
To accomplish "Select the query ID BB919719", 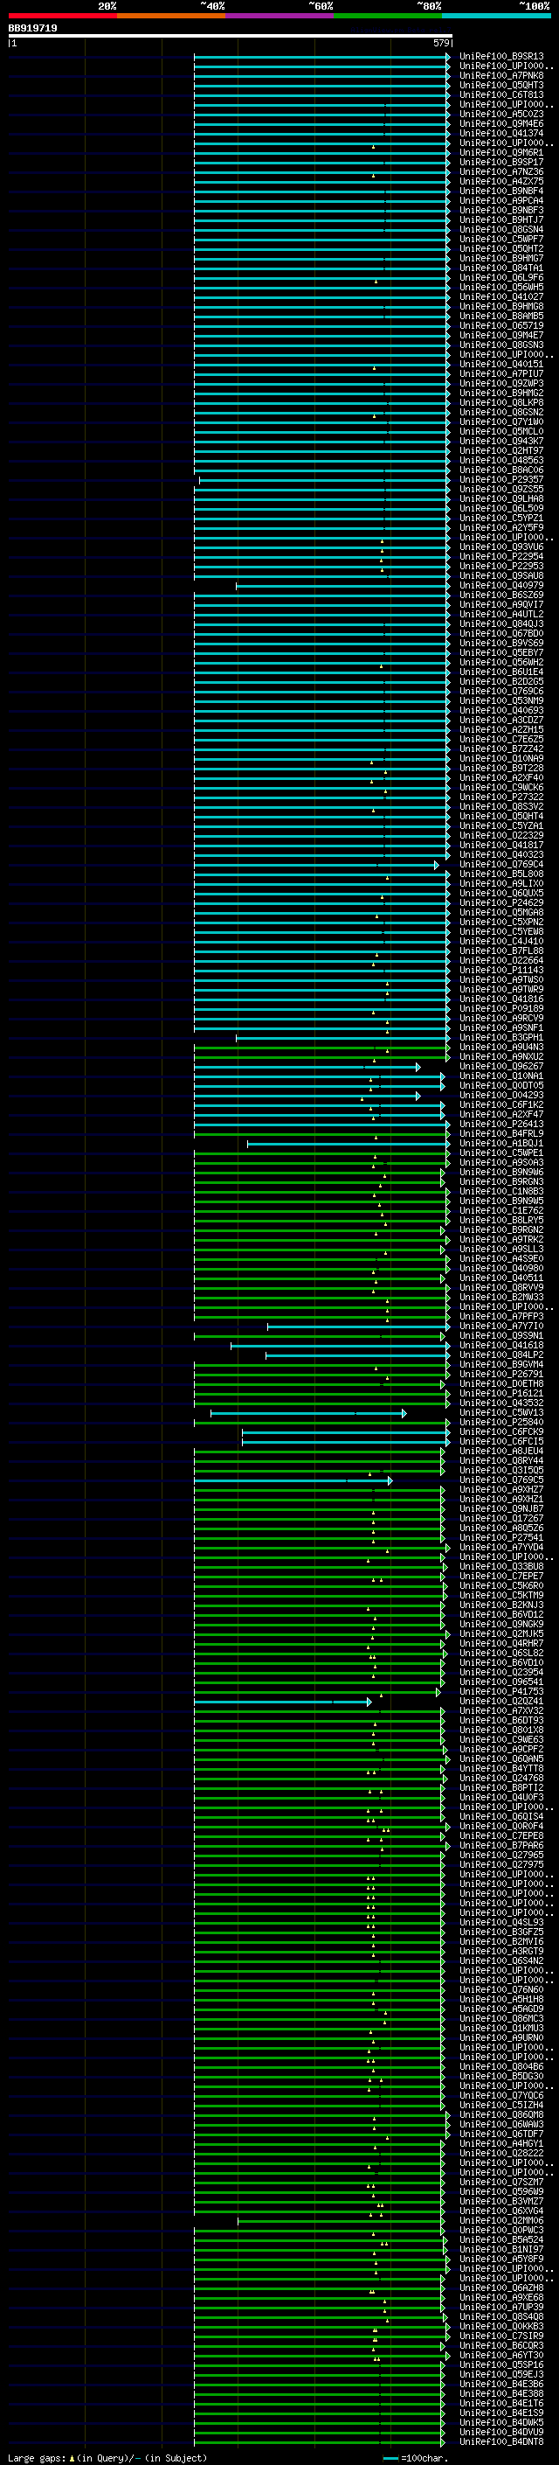I will click(32, 29).
